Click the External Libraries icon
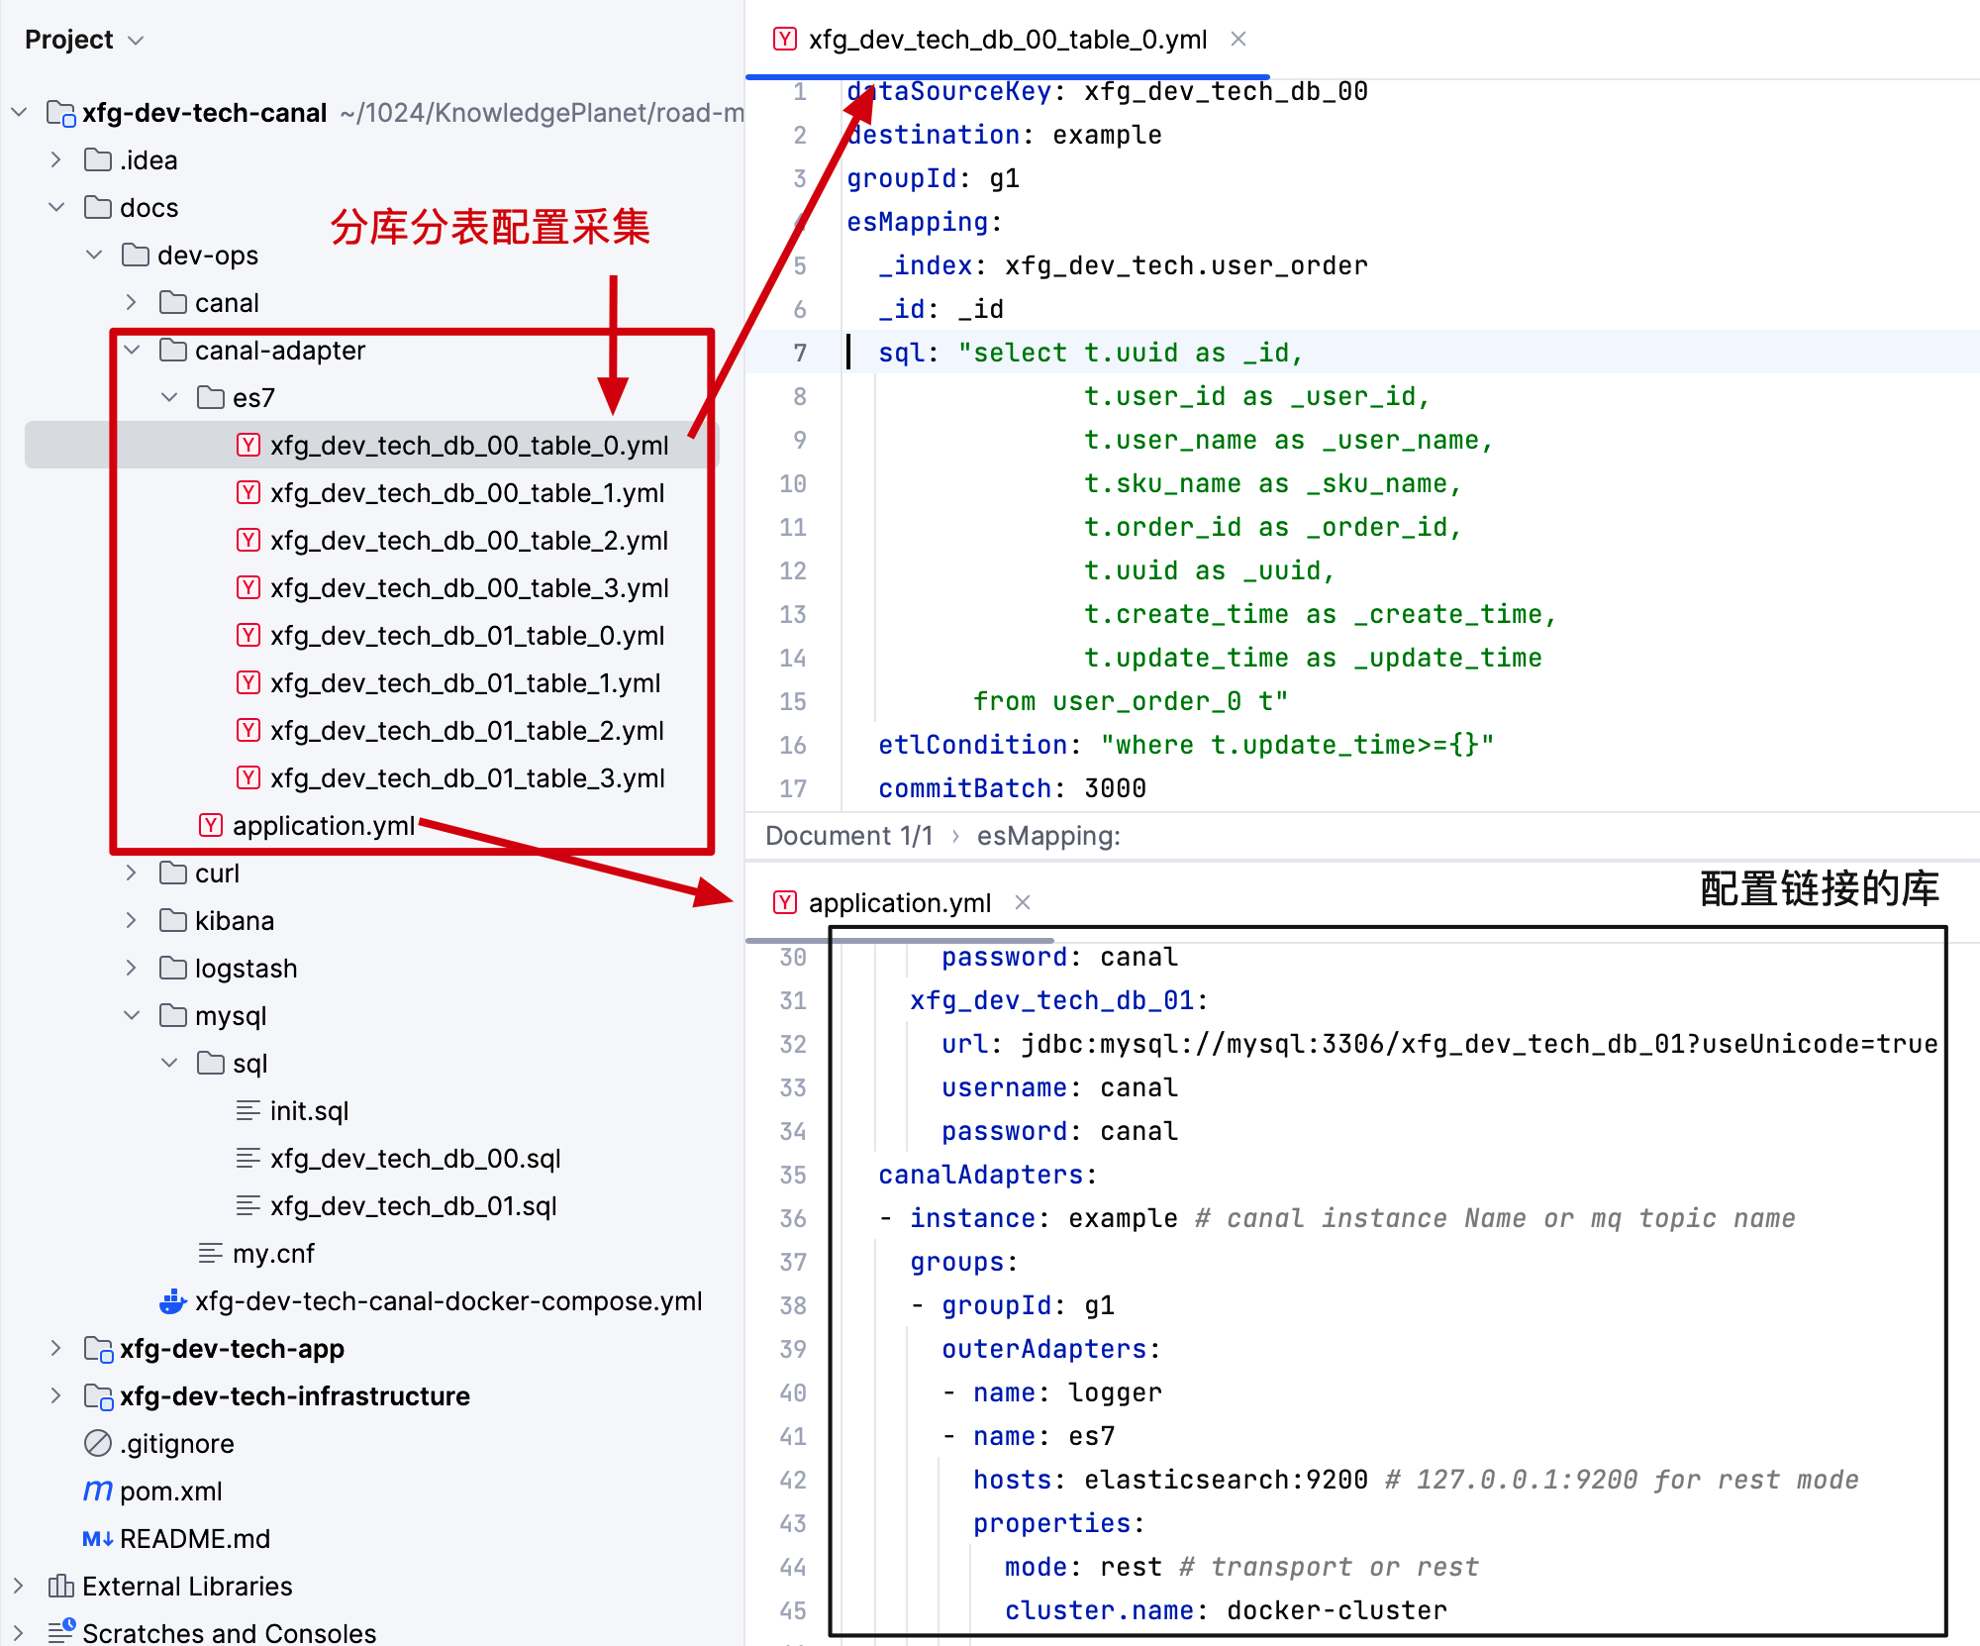This screenshot has width=1980, height=1646. 61,1587
